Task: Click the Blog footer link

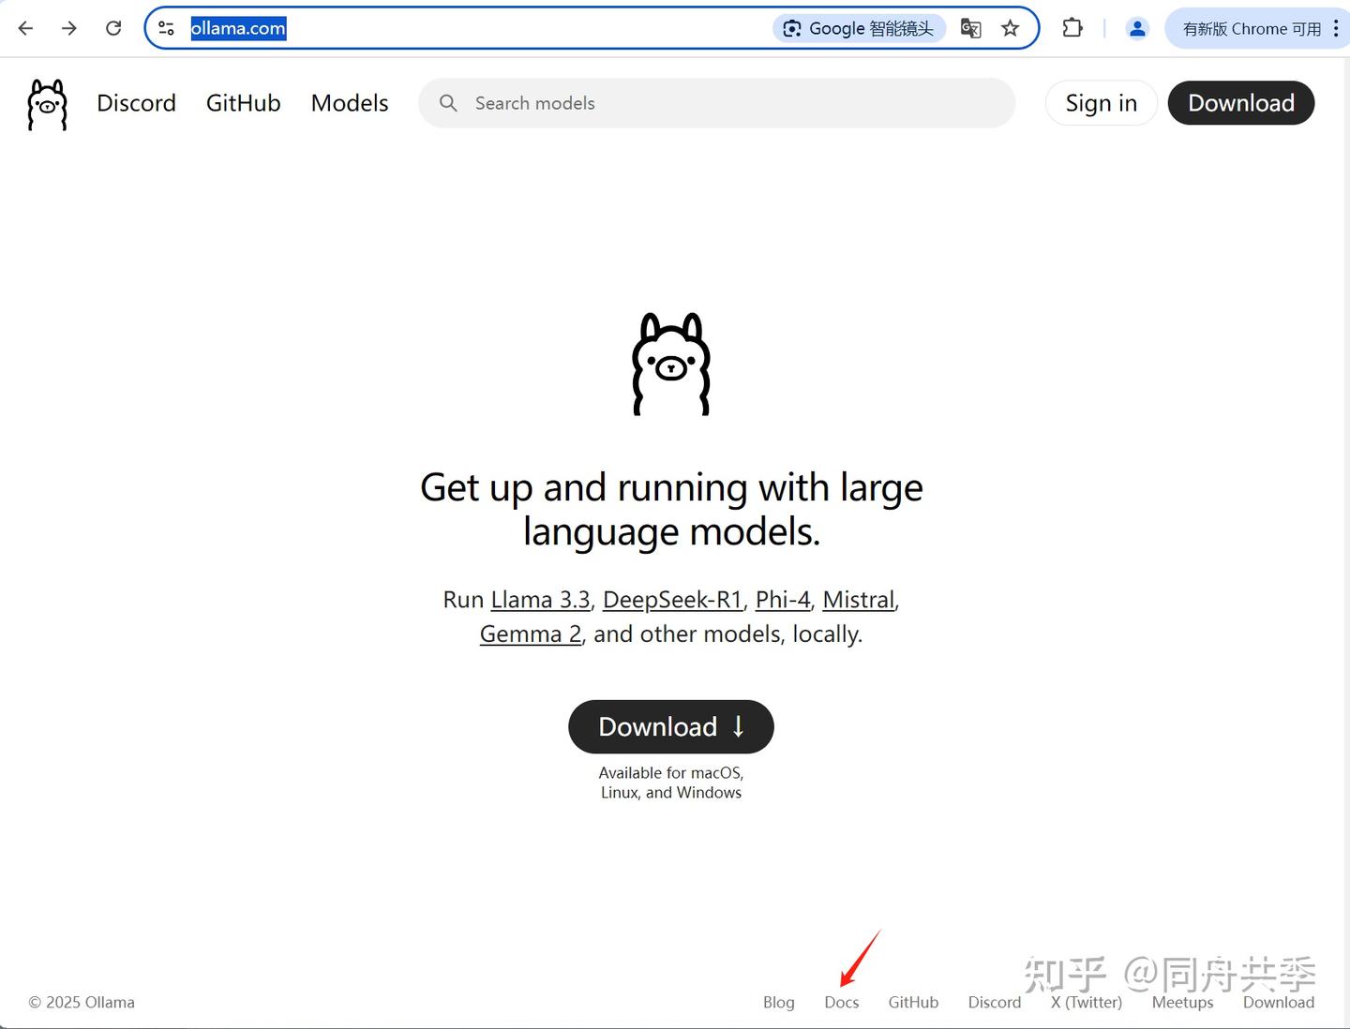Action: click(x=779, y=1002)
